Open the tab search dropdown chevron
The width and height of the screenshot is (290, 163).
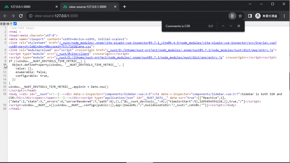[250, 4]
